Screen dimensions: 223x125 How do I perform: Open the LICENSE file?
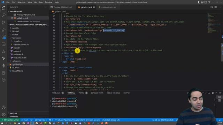tap(16, 68)
